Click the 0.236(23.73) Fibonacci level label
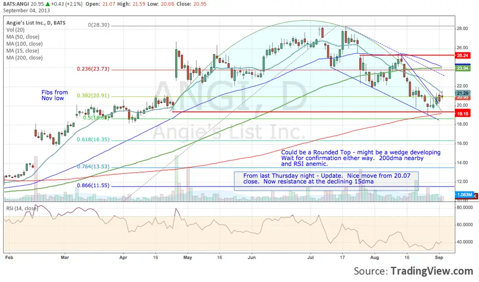The image size is (479, 282). [x=93, y=69]
